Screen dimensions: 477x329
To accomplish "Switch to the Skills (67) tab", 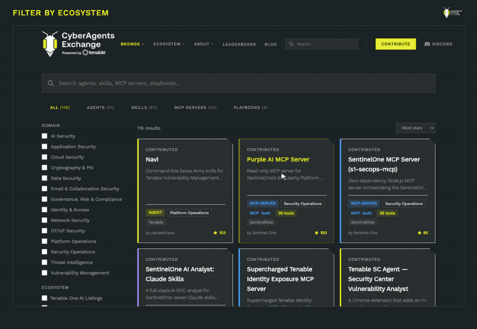I will 144,108.
